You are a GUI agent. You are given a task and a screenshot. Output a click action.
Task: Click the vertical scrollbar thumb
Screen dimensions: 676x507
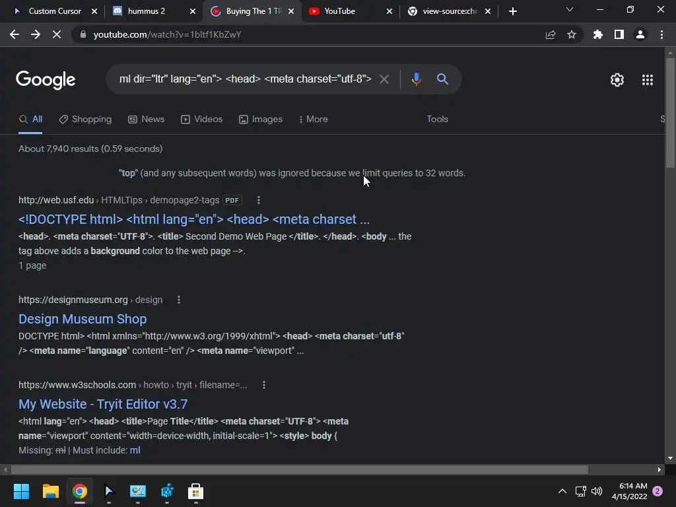click(x=670, y=112)
